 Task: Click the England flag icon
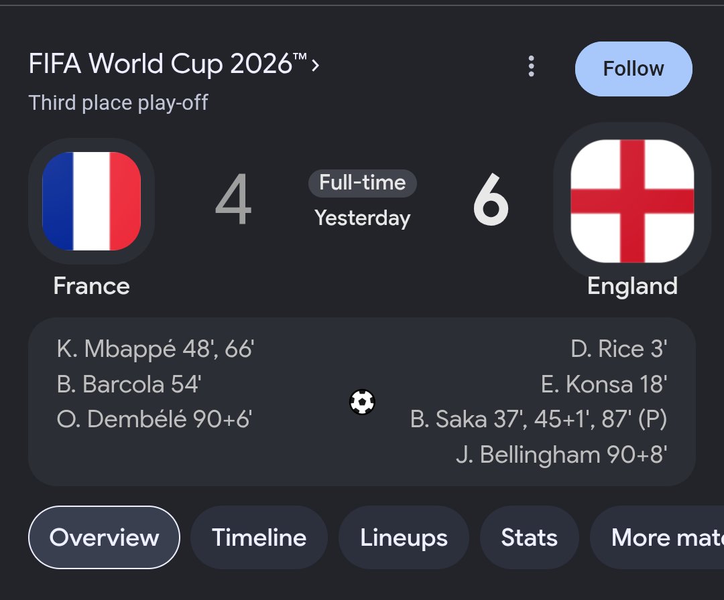[x=632, y=201]
